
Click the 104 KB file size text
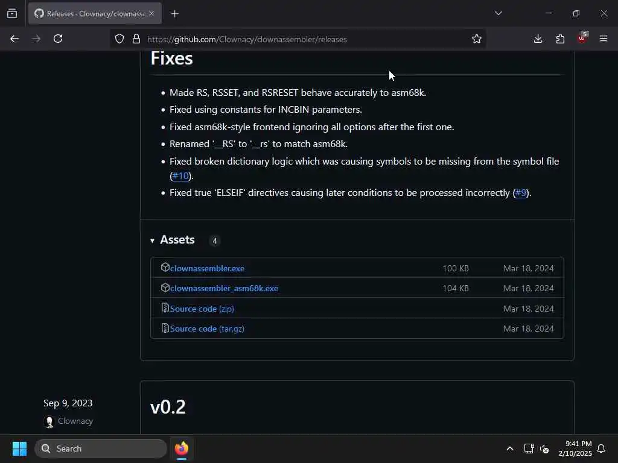click(x=456, y=289)
